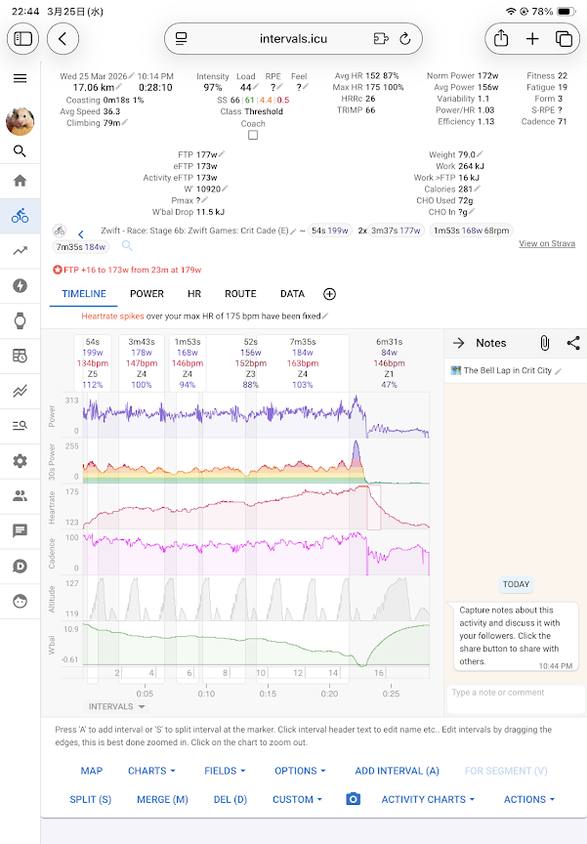Open the power lightning bolt icon
587x844 pixels.
(x=20, y=285)
